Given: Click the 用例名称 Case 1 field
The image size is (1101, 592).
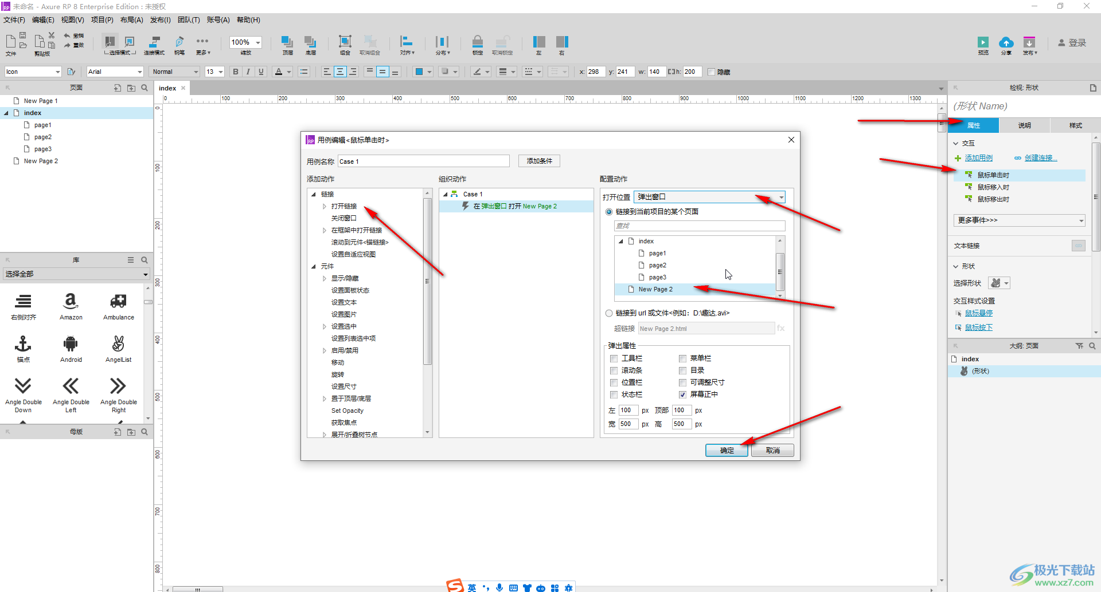Looking at the screenshot, I should 423,161.
